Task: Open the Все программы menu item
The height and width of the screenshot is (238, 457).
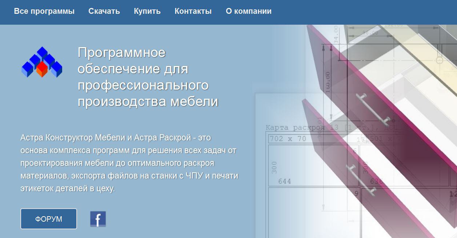Action: [44, 11]
